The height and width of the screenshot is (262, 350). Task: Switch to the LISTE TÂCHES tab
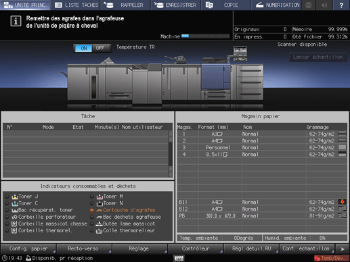coord(76,5)
